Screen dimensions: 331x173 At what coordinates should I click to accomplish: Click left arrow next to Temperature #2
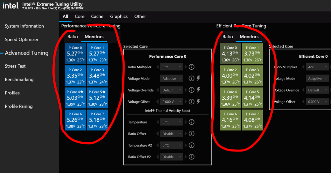tap(157, 145)
